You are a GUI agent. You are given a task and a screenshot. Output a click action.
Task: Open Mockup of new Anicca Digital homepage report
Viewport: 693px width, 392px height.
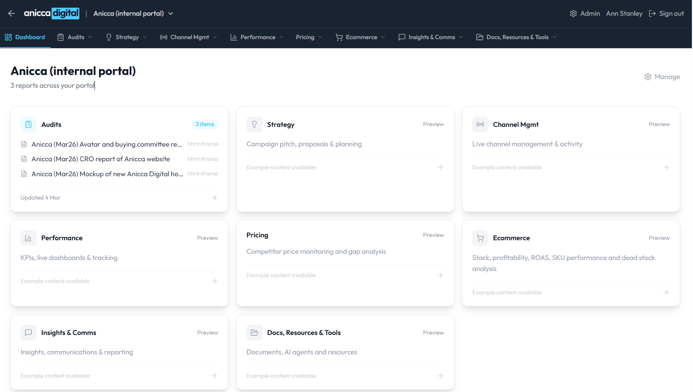(x=107, y=174)
